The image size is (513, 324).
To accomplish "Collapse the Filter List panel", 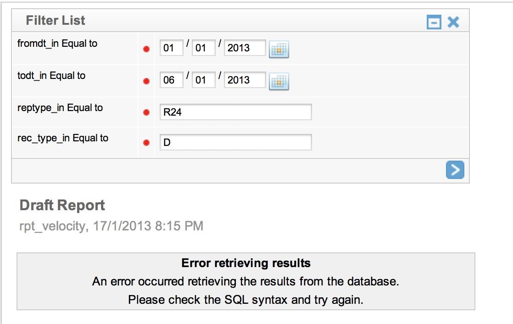I will pos(434,22).
